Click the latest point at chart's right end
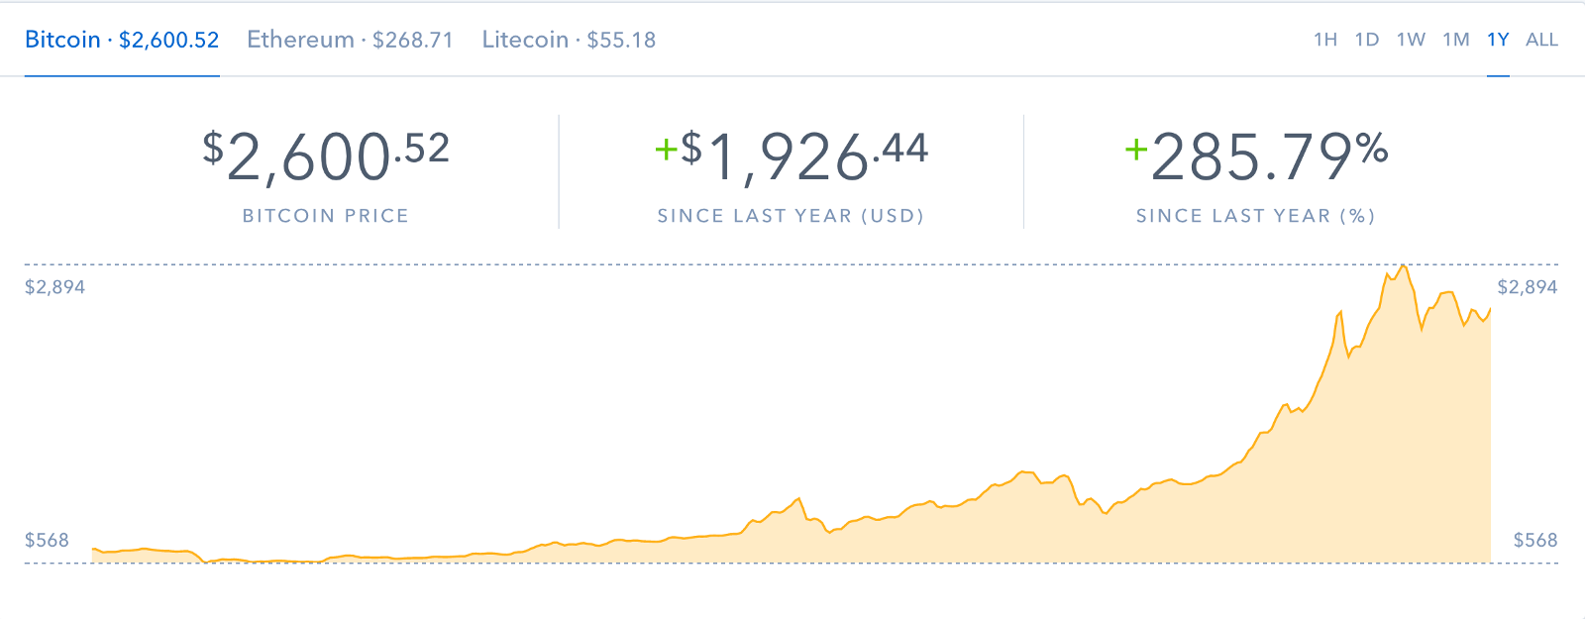 [x=1490, y=309]
